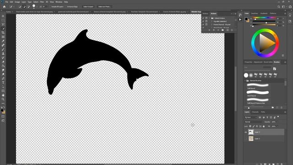Show Layer 2 via its visibility box
293x165 pixels.
click(x=246, y=138)
